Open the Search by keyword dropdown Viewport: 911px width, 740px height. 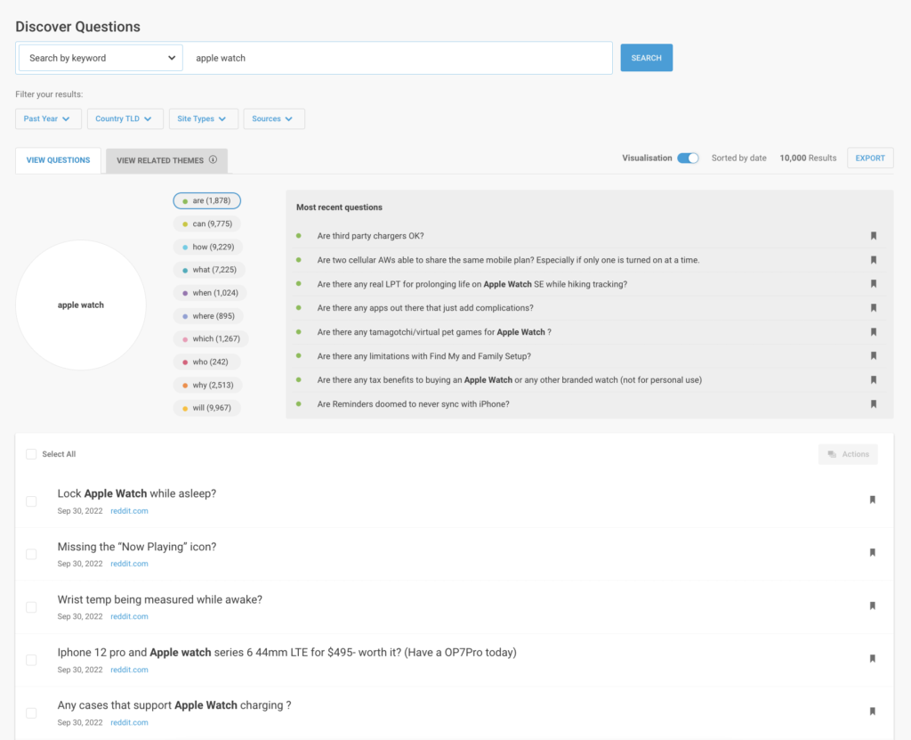click(101, 58)
